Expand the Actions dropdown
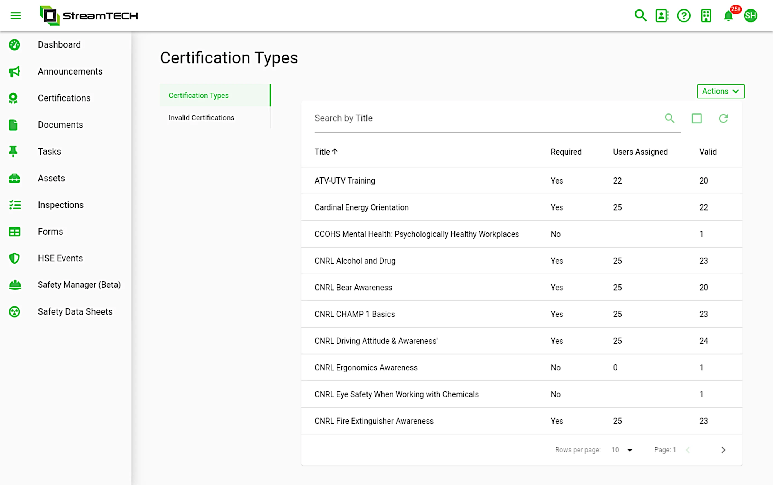Screen dimensions: 773x485 (x=720, y=91)
